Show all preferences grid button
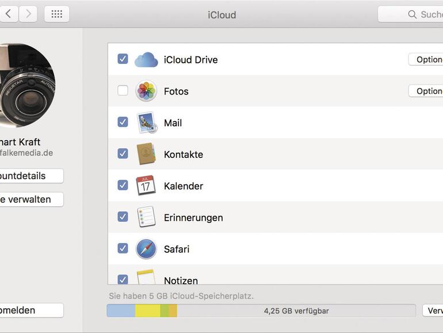Viewport: 443px width, 333px height. [56, 14]
